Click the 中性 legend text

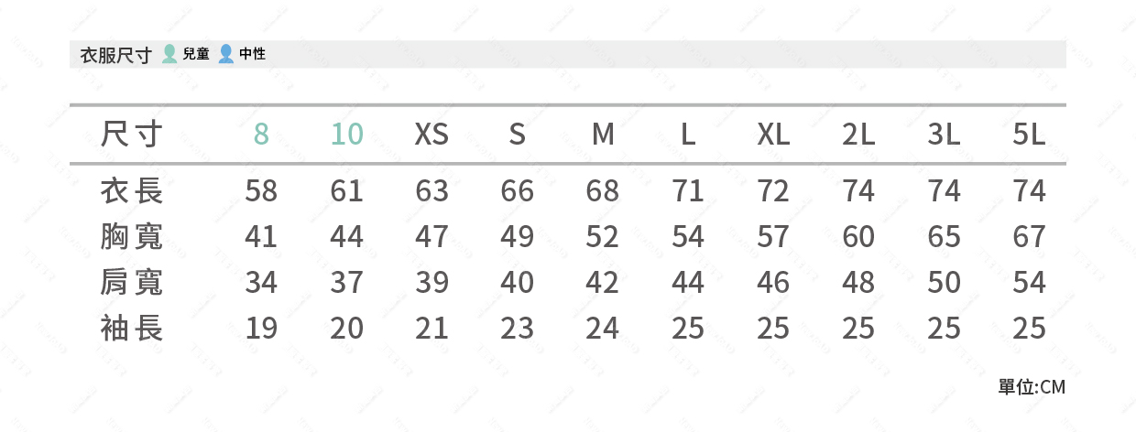[x=252, y=54]
